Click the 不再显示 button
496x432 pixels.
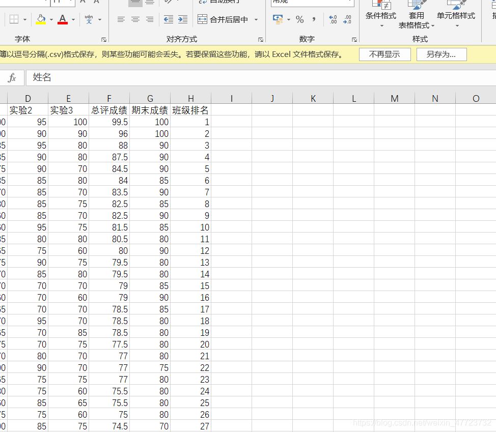click(384, 54)
